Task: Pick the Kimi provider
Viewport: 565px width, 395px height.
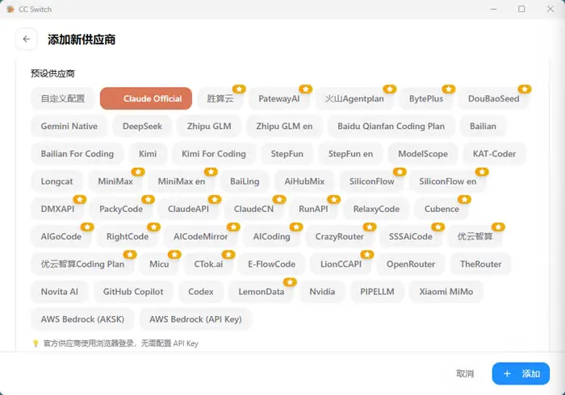Action: pyautogui.click(x=148, y=154)
